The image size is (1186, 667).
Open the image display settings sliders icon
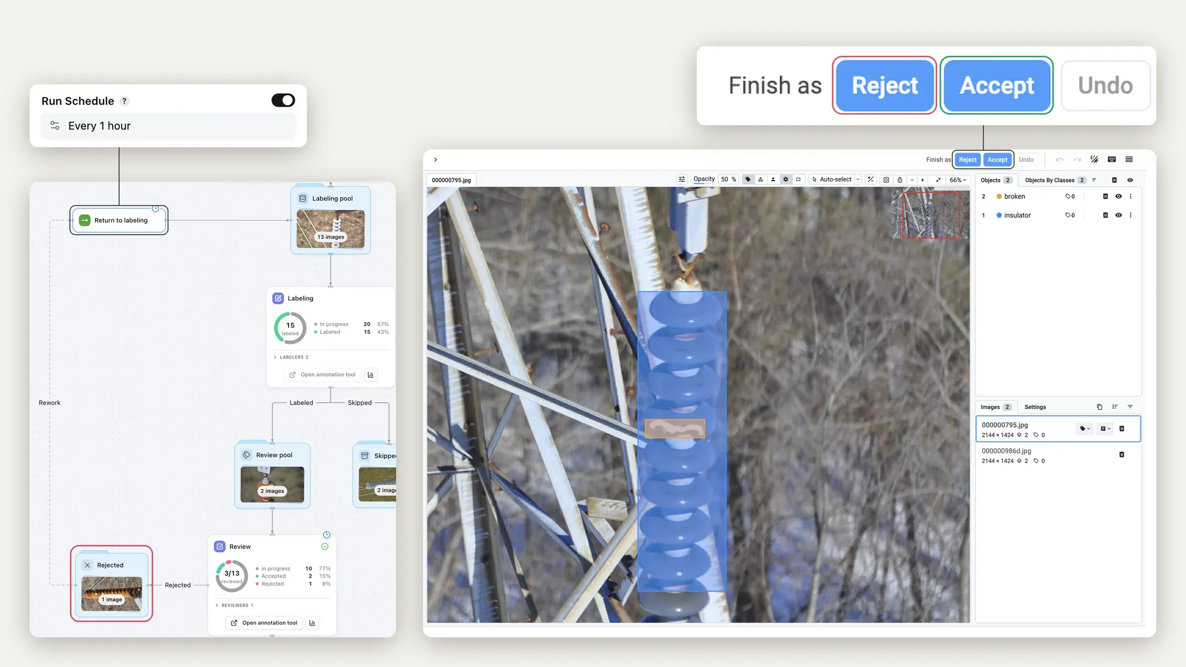click(681, 179)
